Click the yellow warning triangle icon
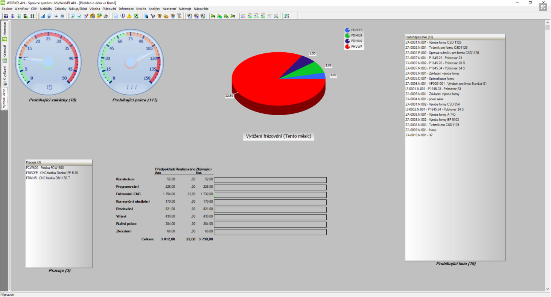 coord(129,16)
